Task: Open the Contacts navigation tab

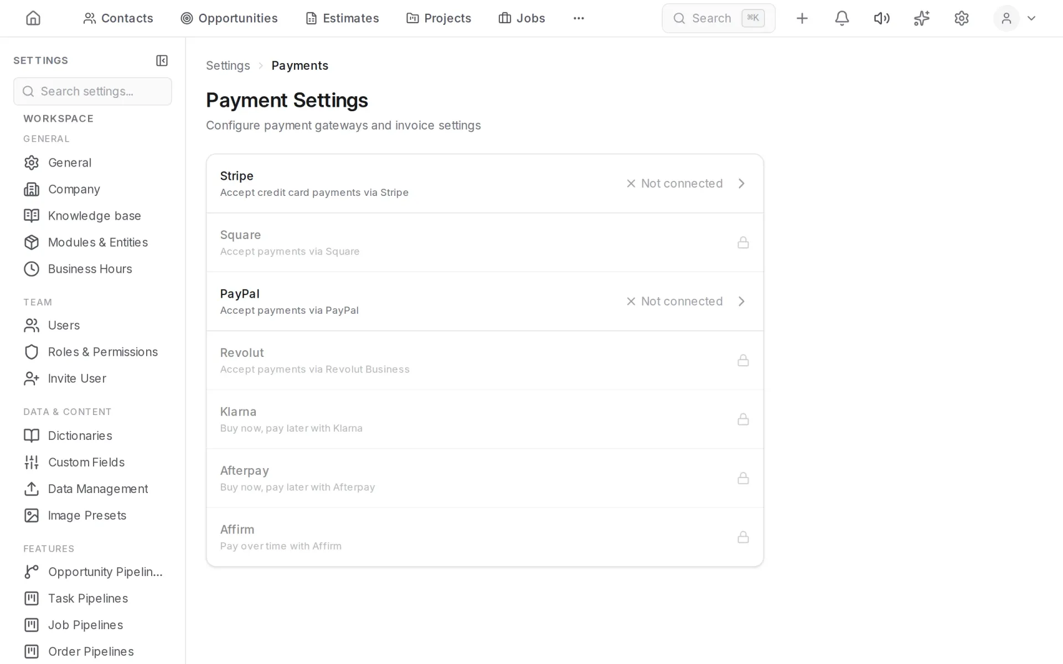Action: pos(118,18)
